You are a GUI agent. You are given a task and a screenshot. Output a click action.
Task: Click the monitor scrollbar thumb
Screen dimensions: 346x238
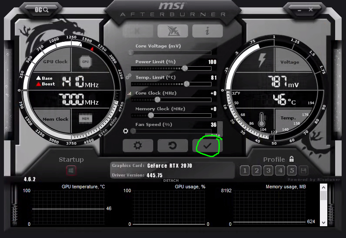pos(323,196)
